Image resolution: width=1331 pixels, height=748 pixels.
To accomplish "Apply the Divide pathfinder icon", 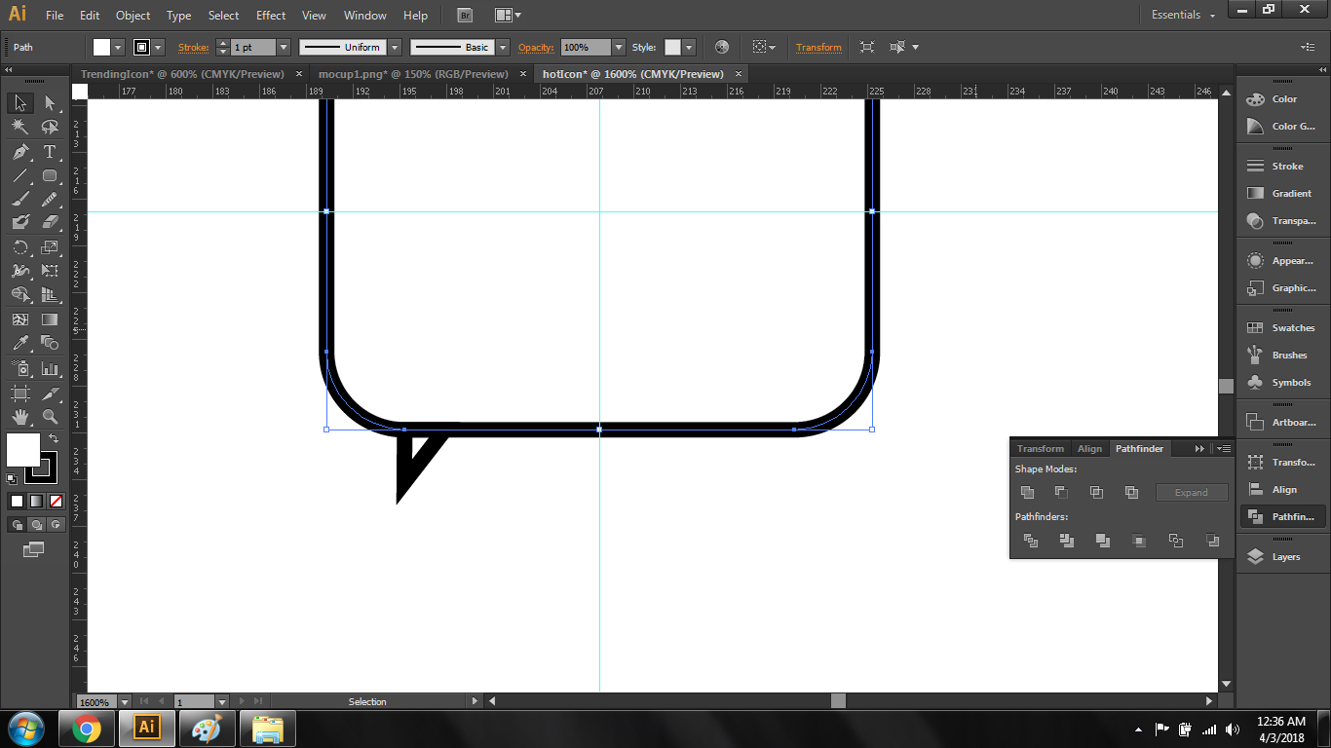I will tap(1031, 541).
